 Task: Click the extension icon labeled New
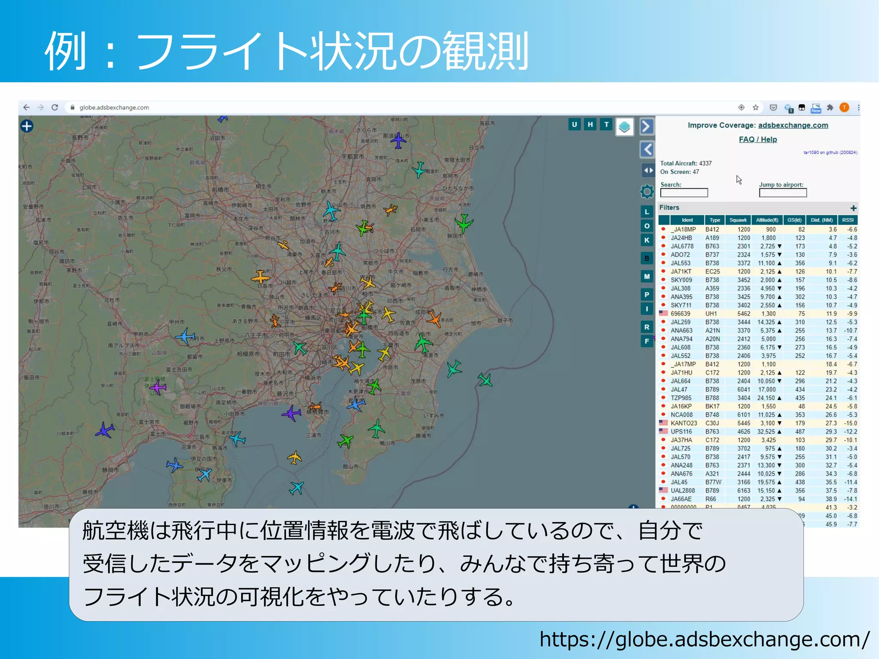pyautogui.click(x=816, y=108)
